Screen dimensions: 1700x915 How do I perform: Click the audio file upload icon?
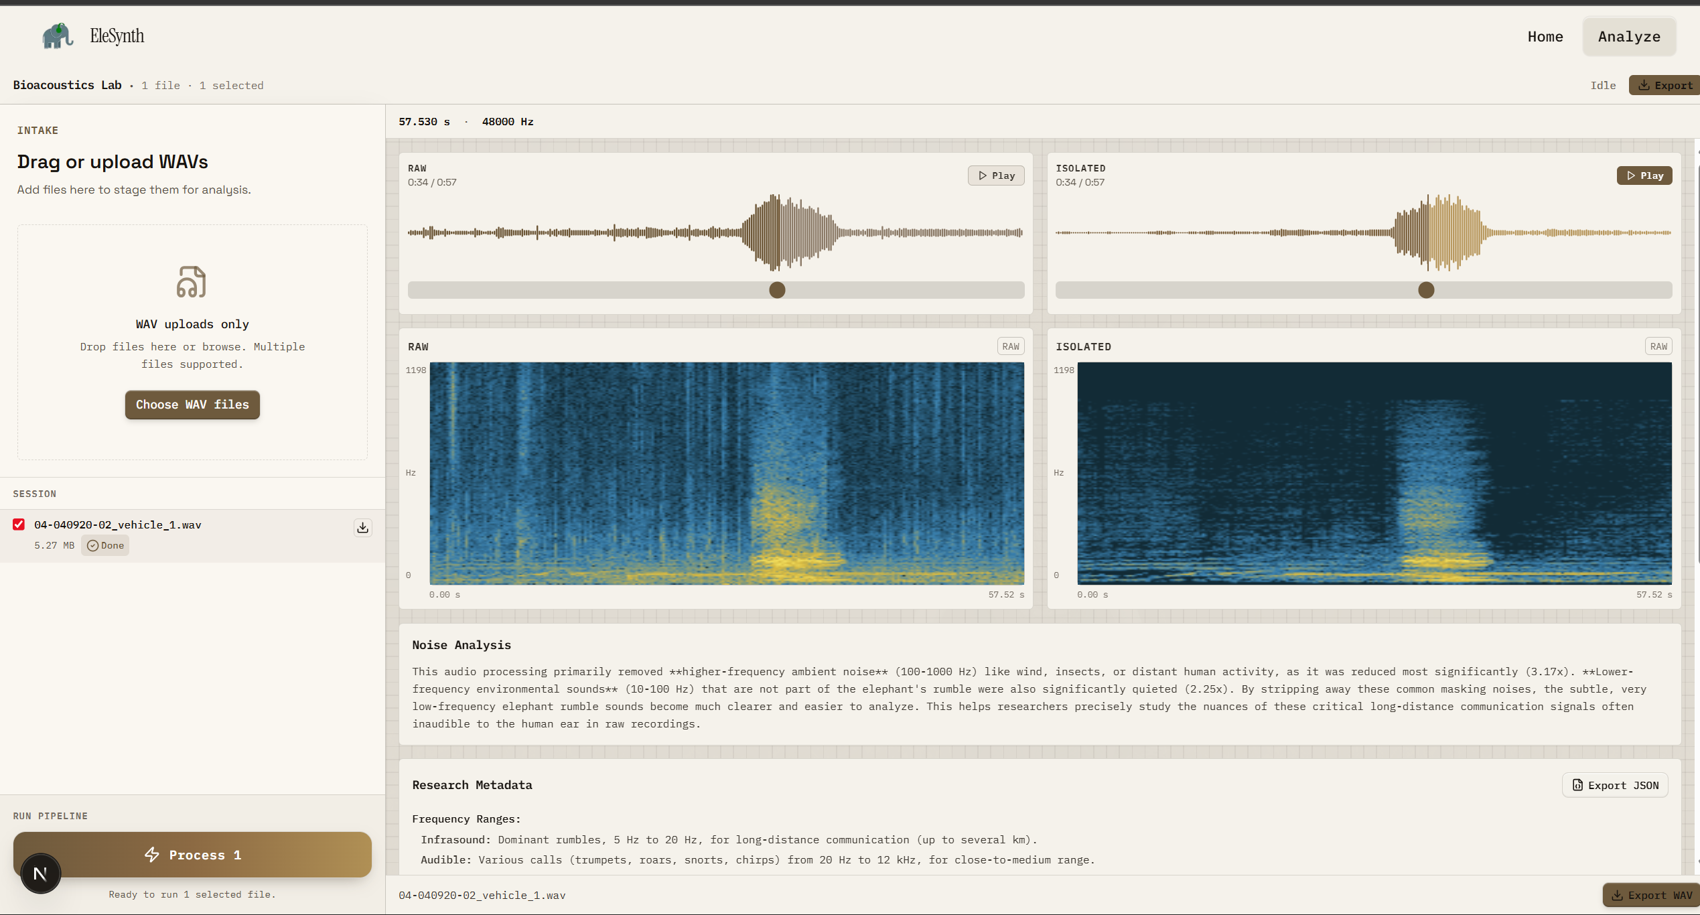click(x=192, y=282)
